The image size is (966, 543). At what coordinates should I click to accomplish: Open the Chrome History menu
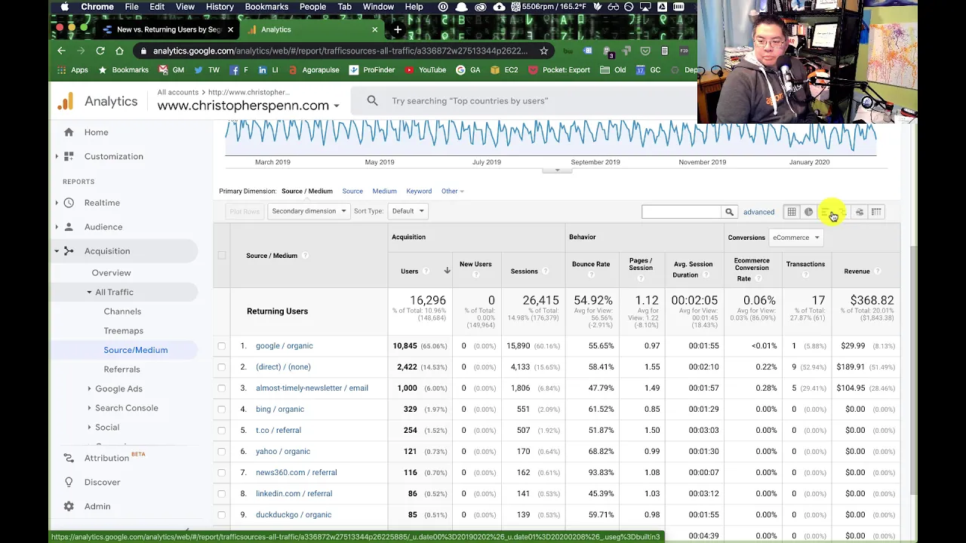[220, 7]
